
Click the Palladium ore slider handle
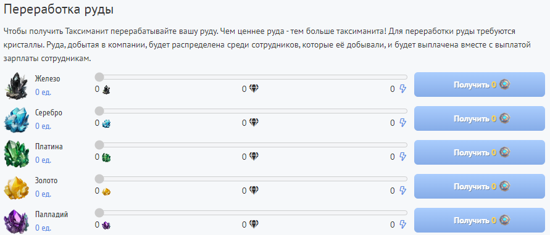click(x=99, y=213)
